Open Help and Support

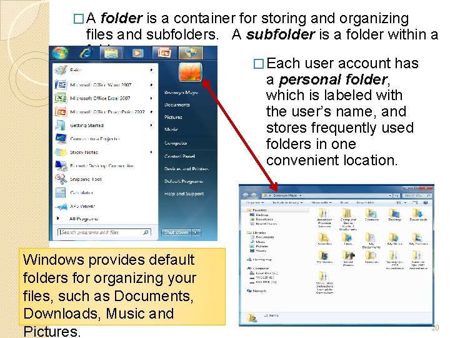184,193
